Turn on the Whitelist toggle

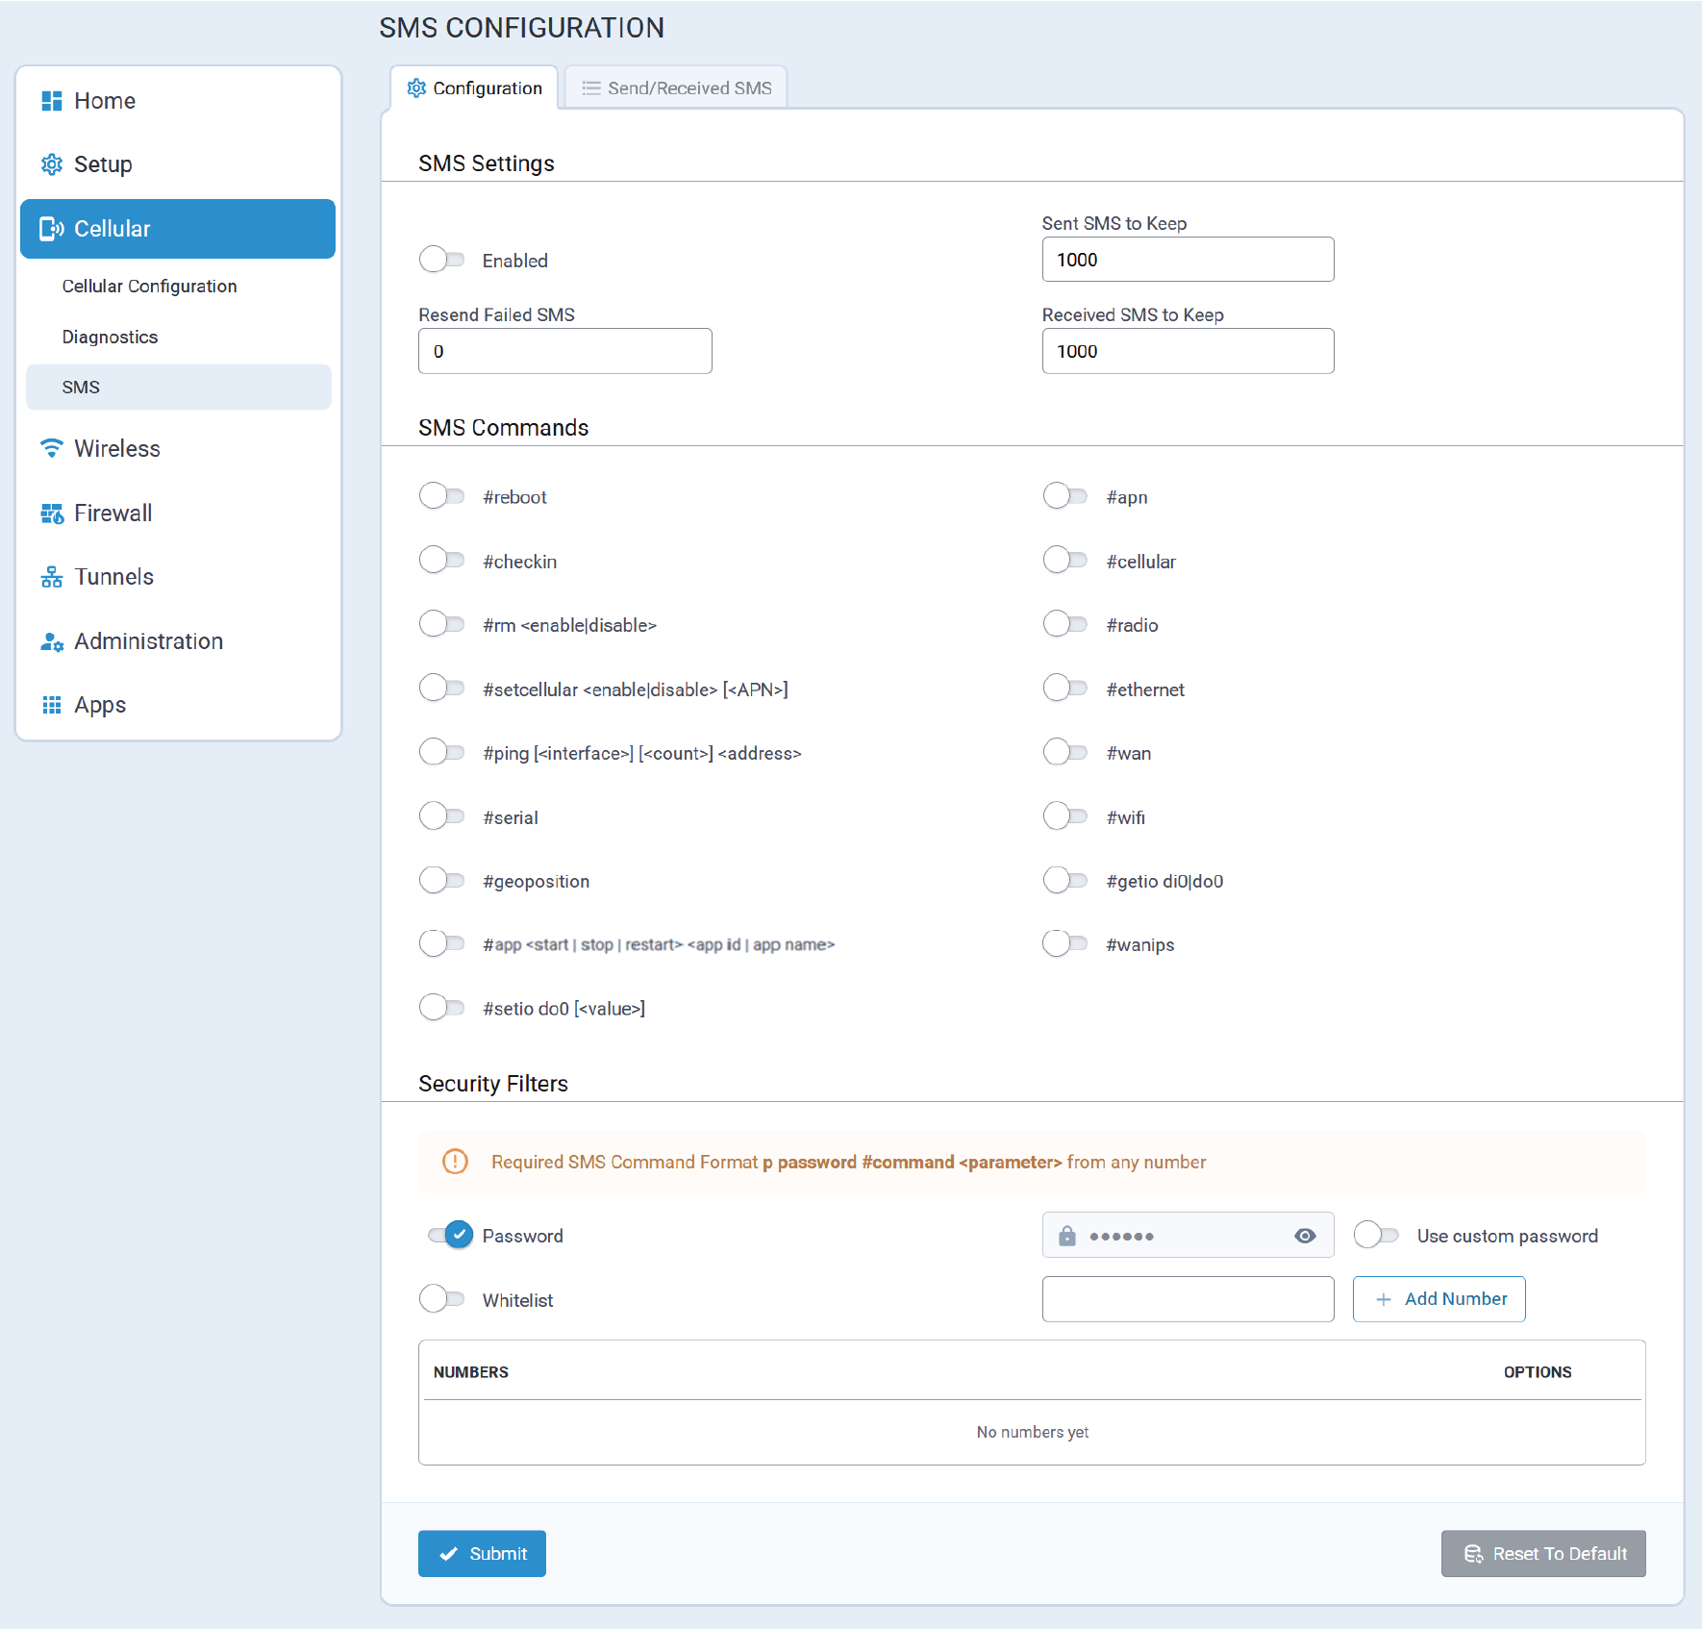[x=442, y=1299]
